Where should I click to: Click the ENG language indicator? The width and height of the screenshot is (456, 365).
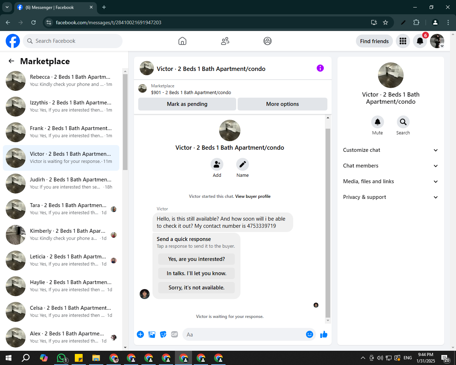[x=408, y=358]
